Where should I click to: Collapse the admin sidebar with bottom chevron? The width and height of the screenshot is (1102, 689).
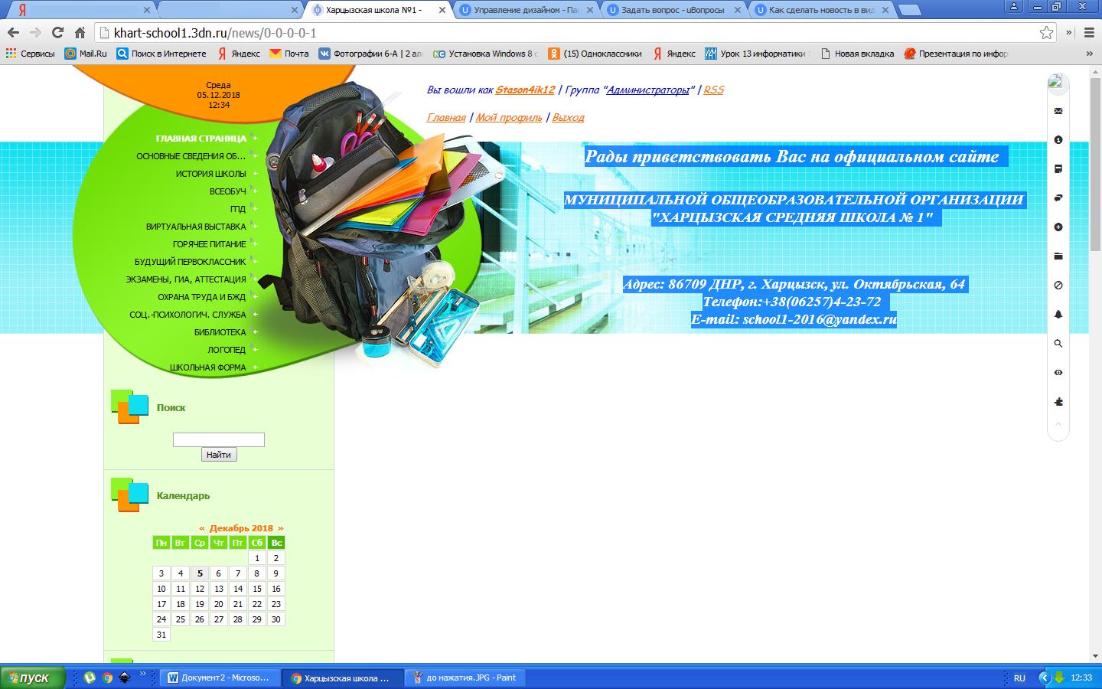point(1058,424)
